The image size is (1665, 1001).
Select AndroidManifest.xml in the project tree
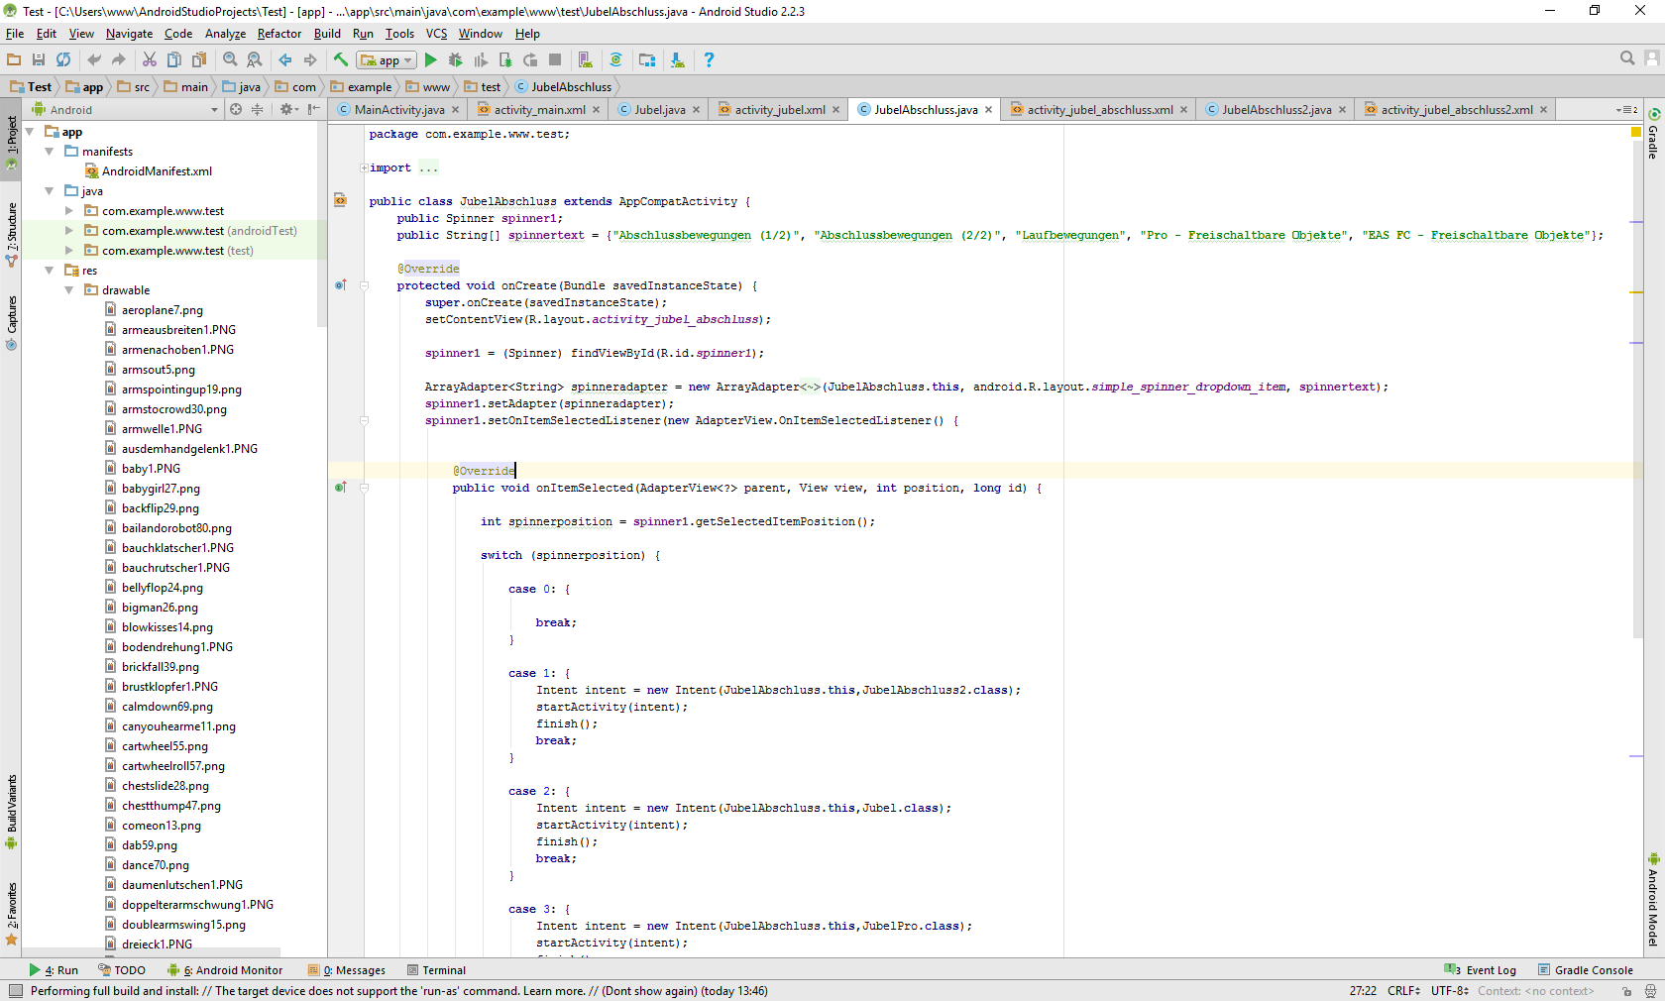click(157, 171)
